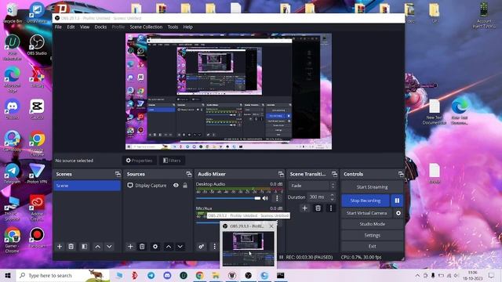Click the Properties button below preview
The width and height of the screenshot is (502, 282).
click(140, 161)
